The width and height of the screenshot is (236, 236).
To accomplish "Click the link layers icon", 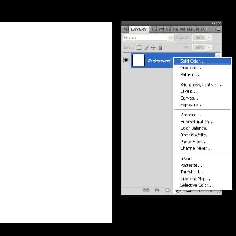I will (146, 190).
